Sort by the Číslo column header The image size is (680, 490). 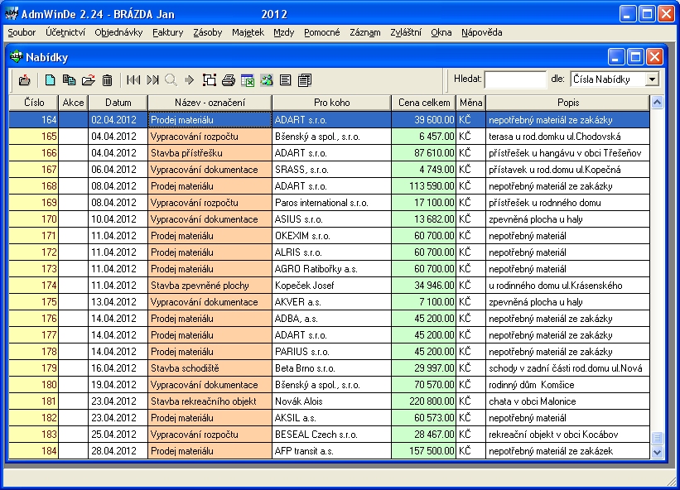[34, 103]
